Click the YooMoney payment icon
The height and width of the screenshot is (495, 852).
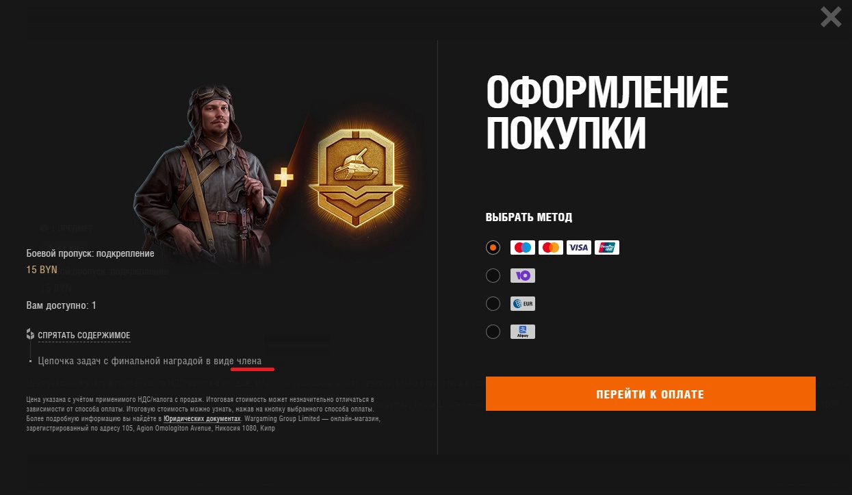523,276
